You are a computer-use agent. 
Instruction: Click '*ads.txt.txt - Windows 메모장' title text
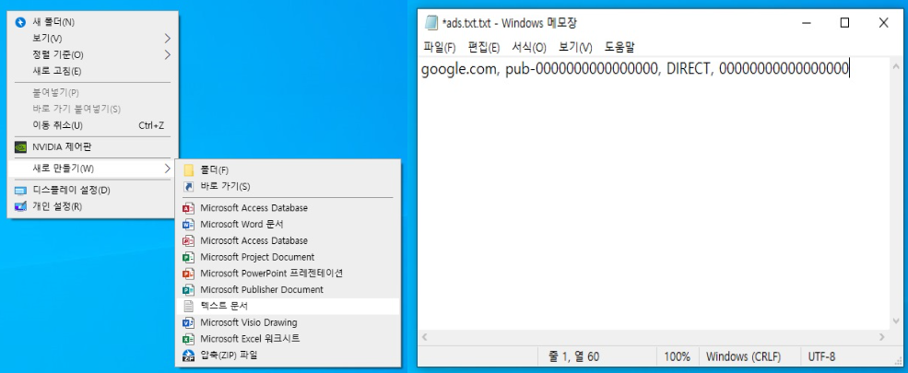509,23
